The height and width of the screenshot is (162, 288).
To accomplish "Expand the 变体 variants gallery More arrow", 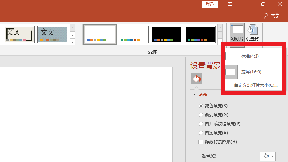I will click(x=220, y=42).
